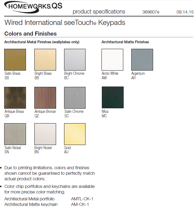Viewport: 195px width, 209px height.
Task: Click the Arctic White matte swatch
Action: [x=113, y=60]
